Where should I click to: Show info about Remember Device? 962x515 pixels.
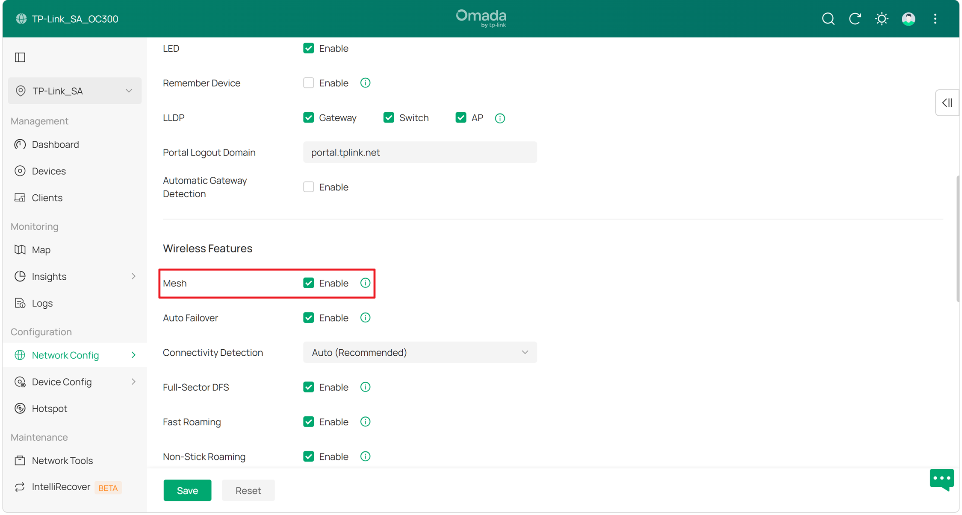click(365, 83)
